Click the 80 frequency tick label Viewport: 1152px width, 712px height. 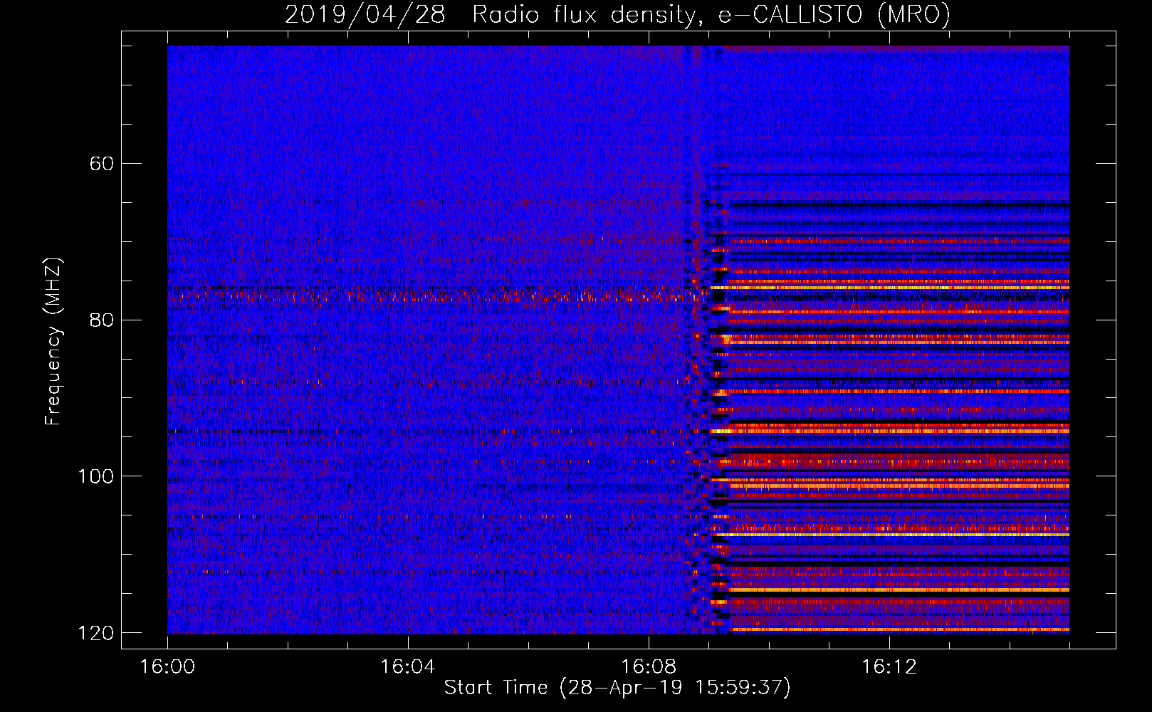coord(102,320)
